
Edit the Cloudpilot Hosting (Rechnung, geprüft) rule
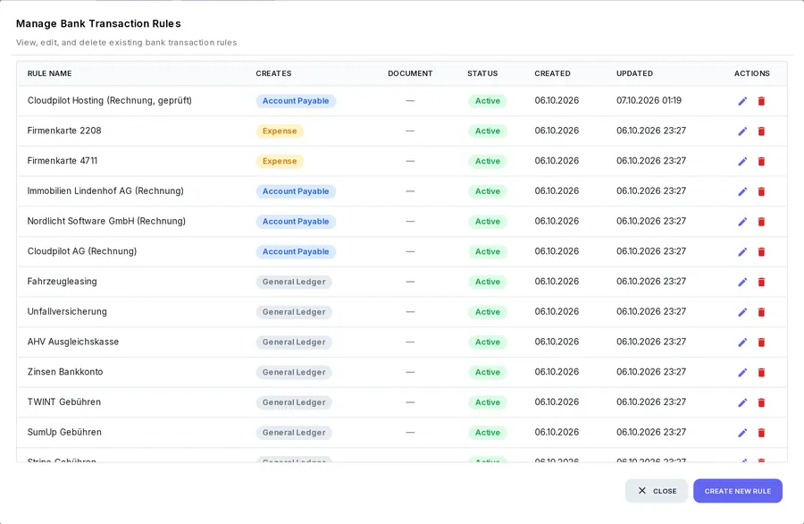point(742,101)
